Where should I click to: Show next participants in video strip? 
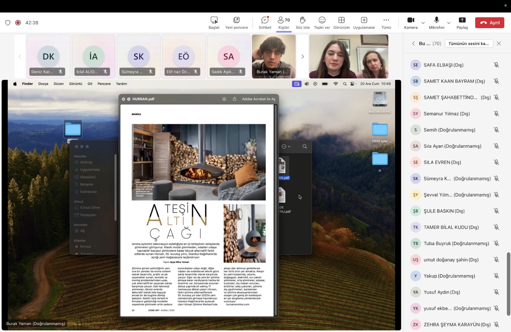click(x=302, y=56)
